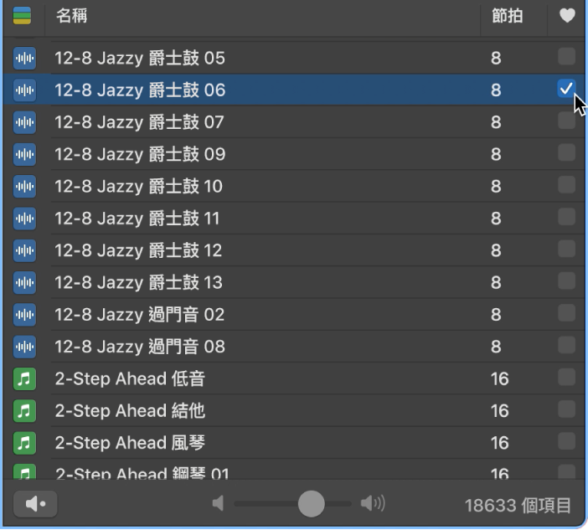Select loop 12-8 Jazzy 爵士鼓 11

click(x=294, y=219)
